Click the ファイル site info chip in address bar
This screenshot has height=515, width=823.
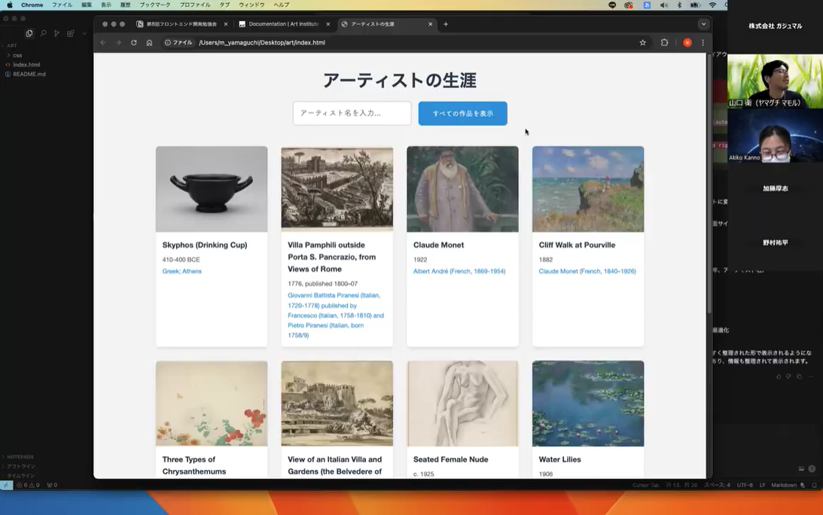[178, 42]
